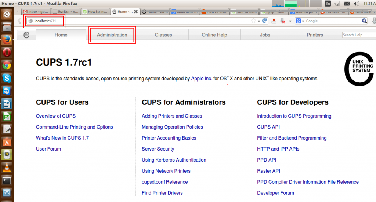Image resolution: width=376 pixels, height=202 pixels.
Task: Follow the Find Printer Drivers link
Action: 162,193
